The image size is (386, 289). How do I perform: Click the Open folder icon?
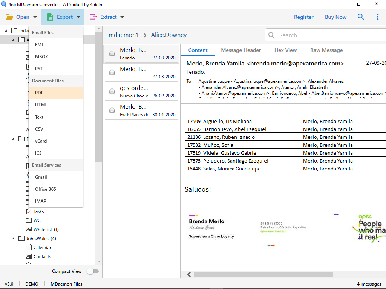9,17
